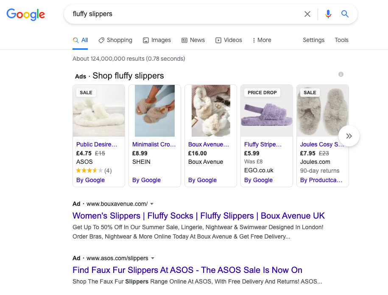Clear the search query with the X icon

(x=307, y=14)
